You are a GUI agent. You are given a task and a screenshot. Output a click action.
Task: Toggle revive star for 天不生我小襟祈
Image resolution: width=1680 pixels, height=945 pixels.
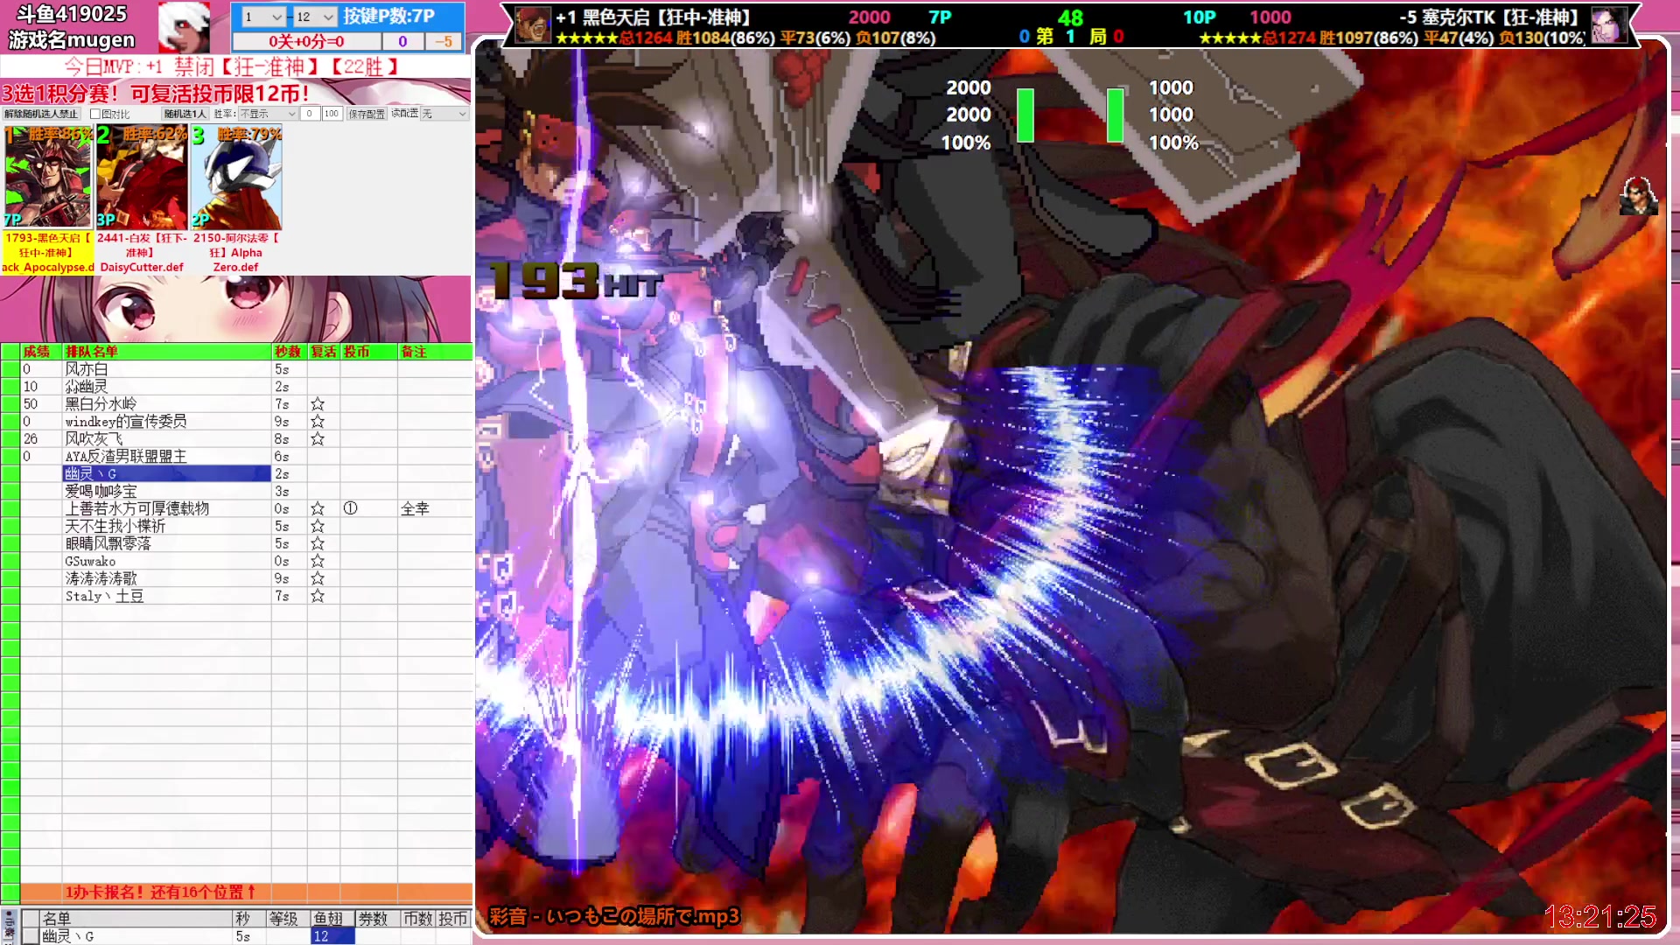point(318,526)
